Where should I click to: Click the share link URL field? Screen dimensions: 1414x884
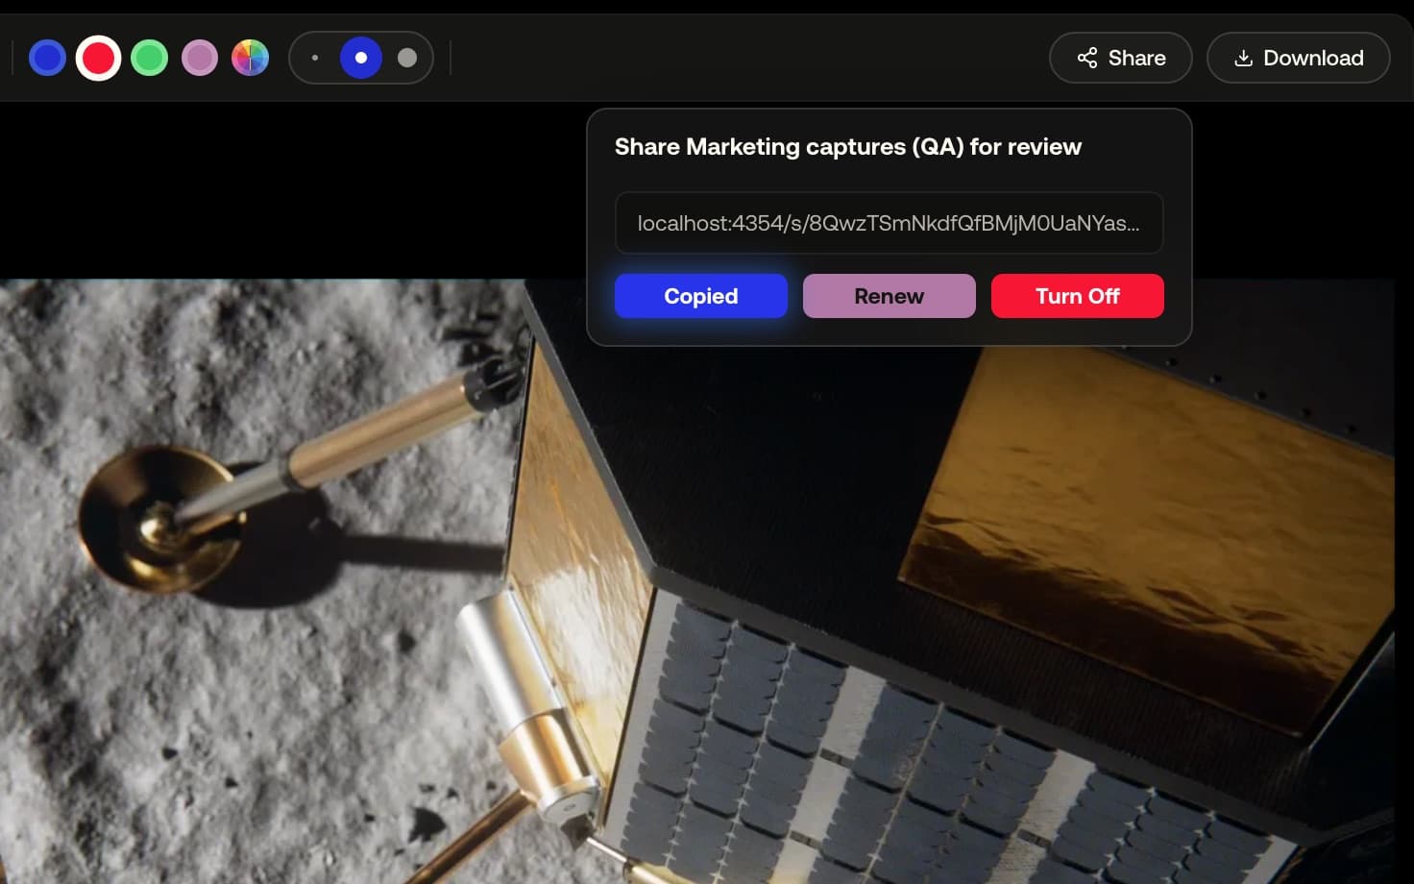click(x=890, y=223)
